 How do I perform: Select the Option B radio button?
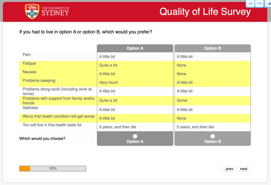213,136
